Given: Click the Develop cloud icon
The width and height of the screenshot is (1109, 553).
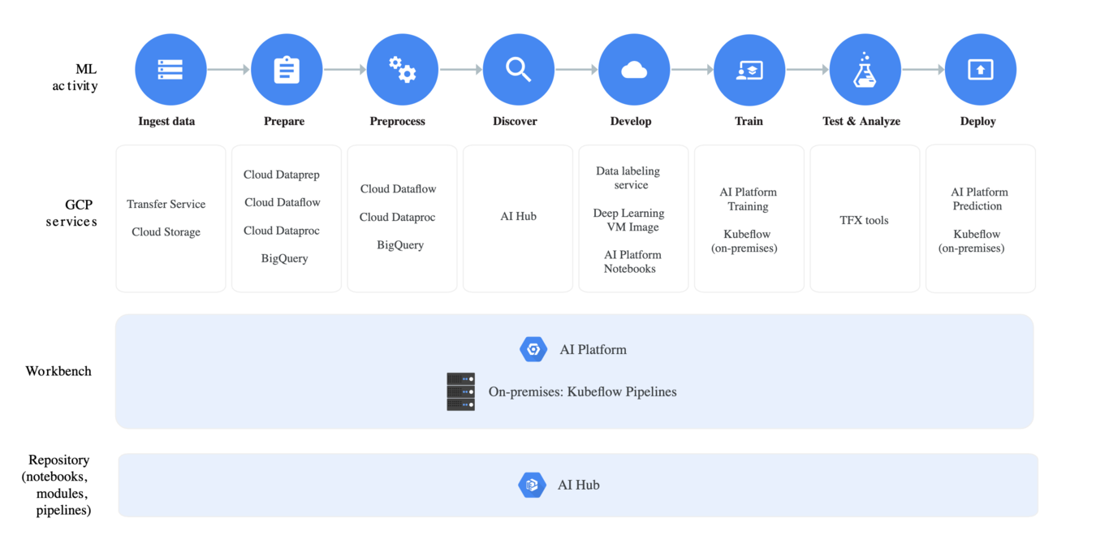Looking at the screenshot, I should [634, 70].
